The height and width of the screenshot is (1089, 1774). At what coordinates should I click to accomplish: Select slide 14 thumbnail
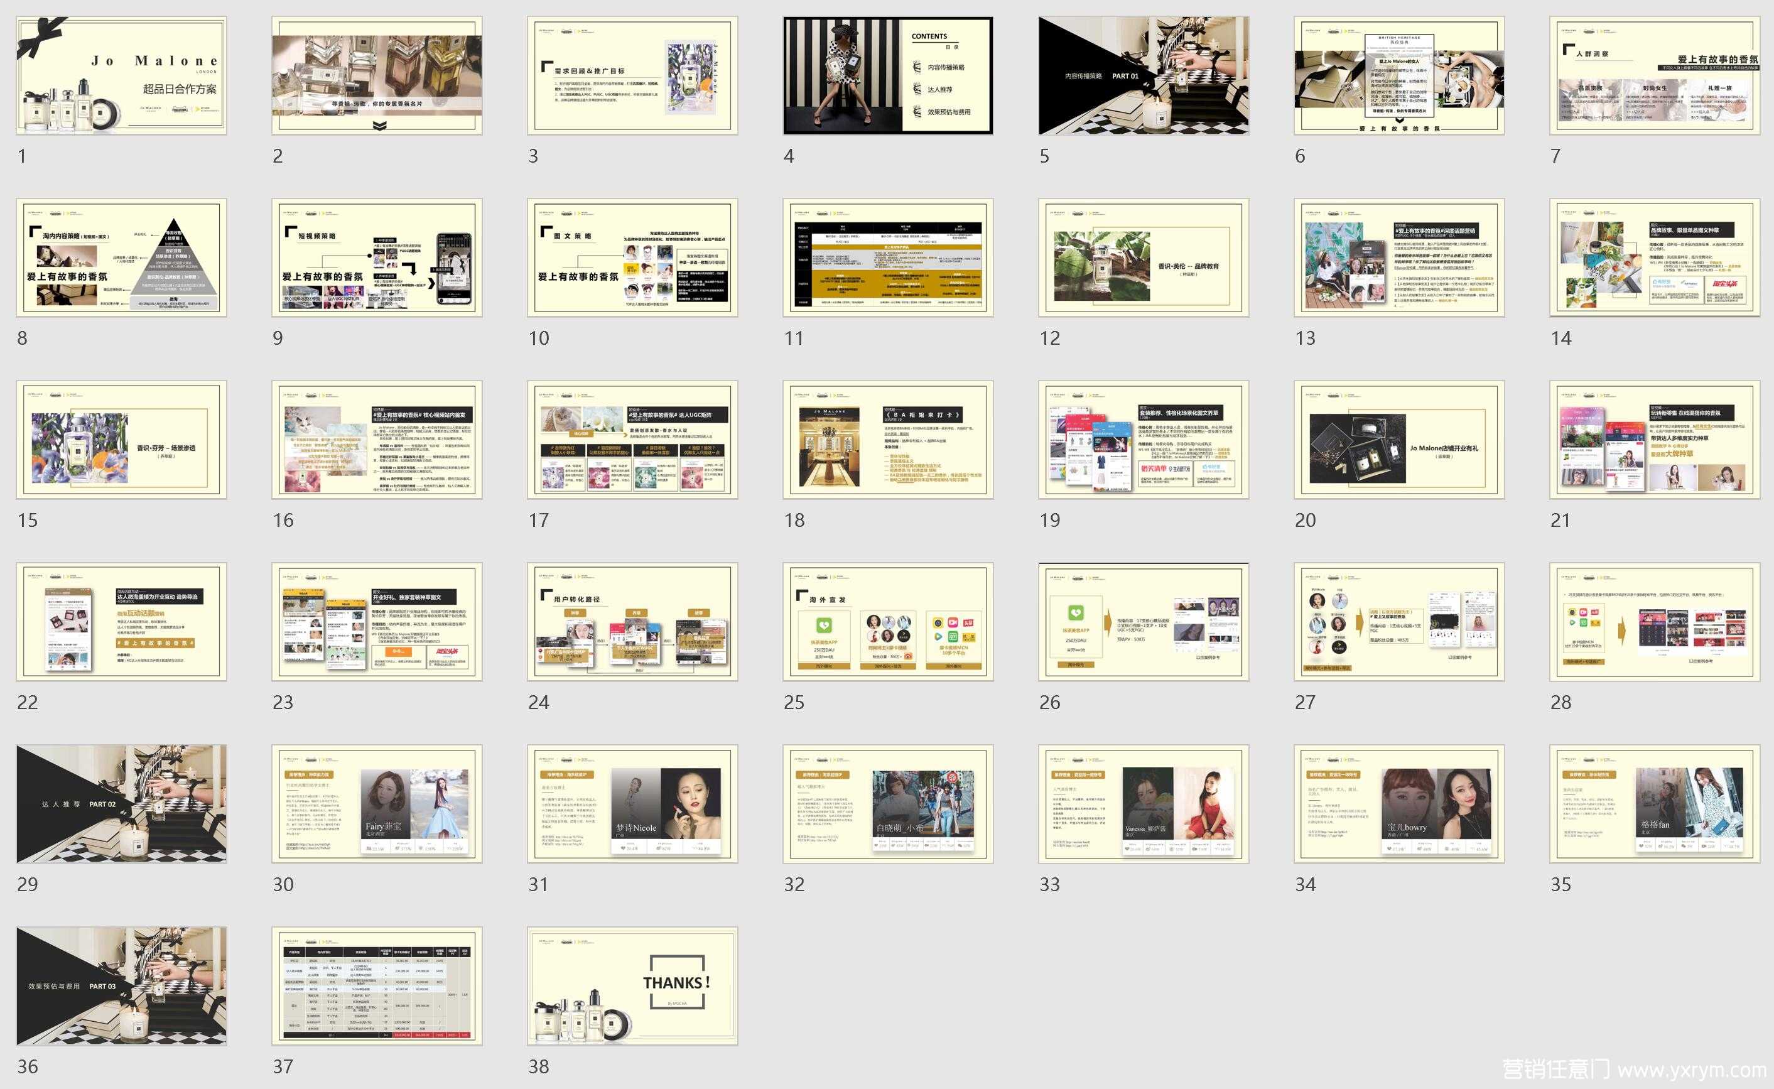coord(1655,258)
